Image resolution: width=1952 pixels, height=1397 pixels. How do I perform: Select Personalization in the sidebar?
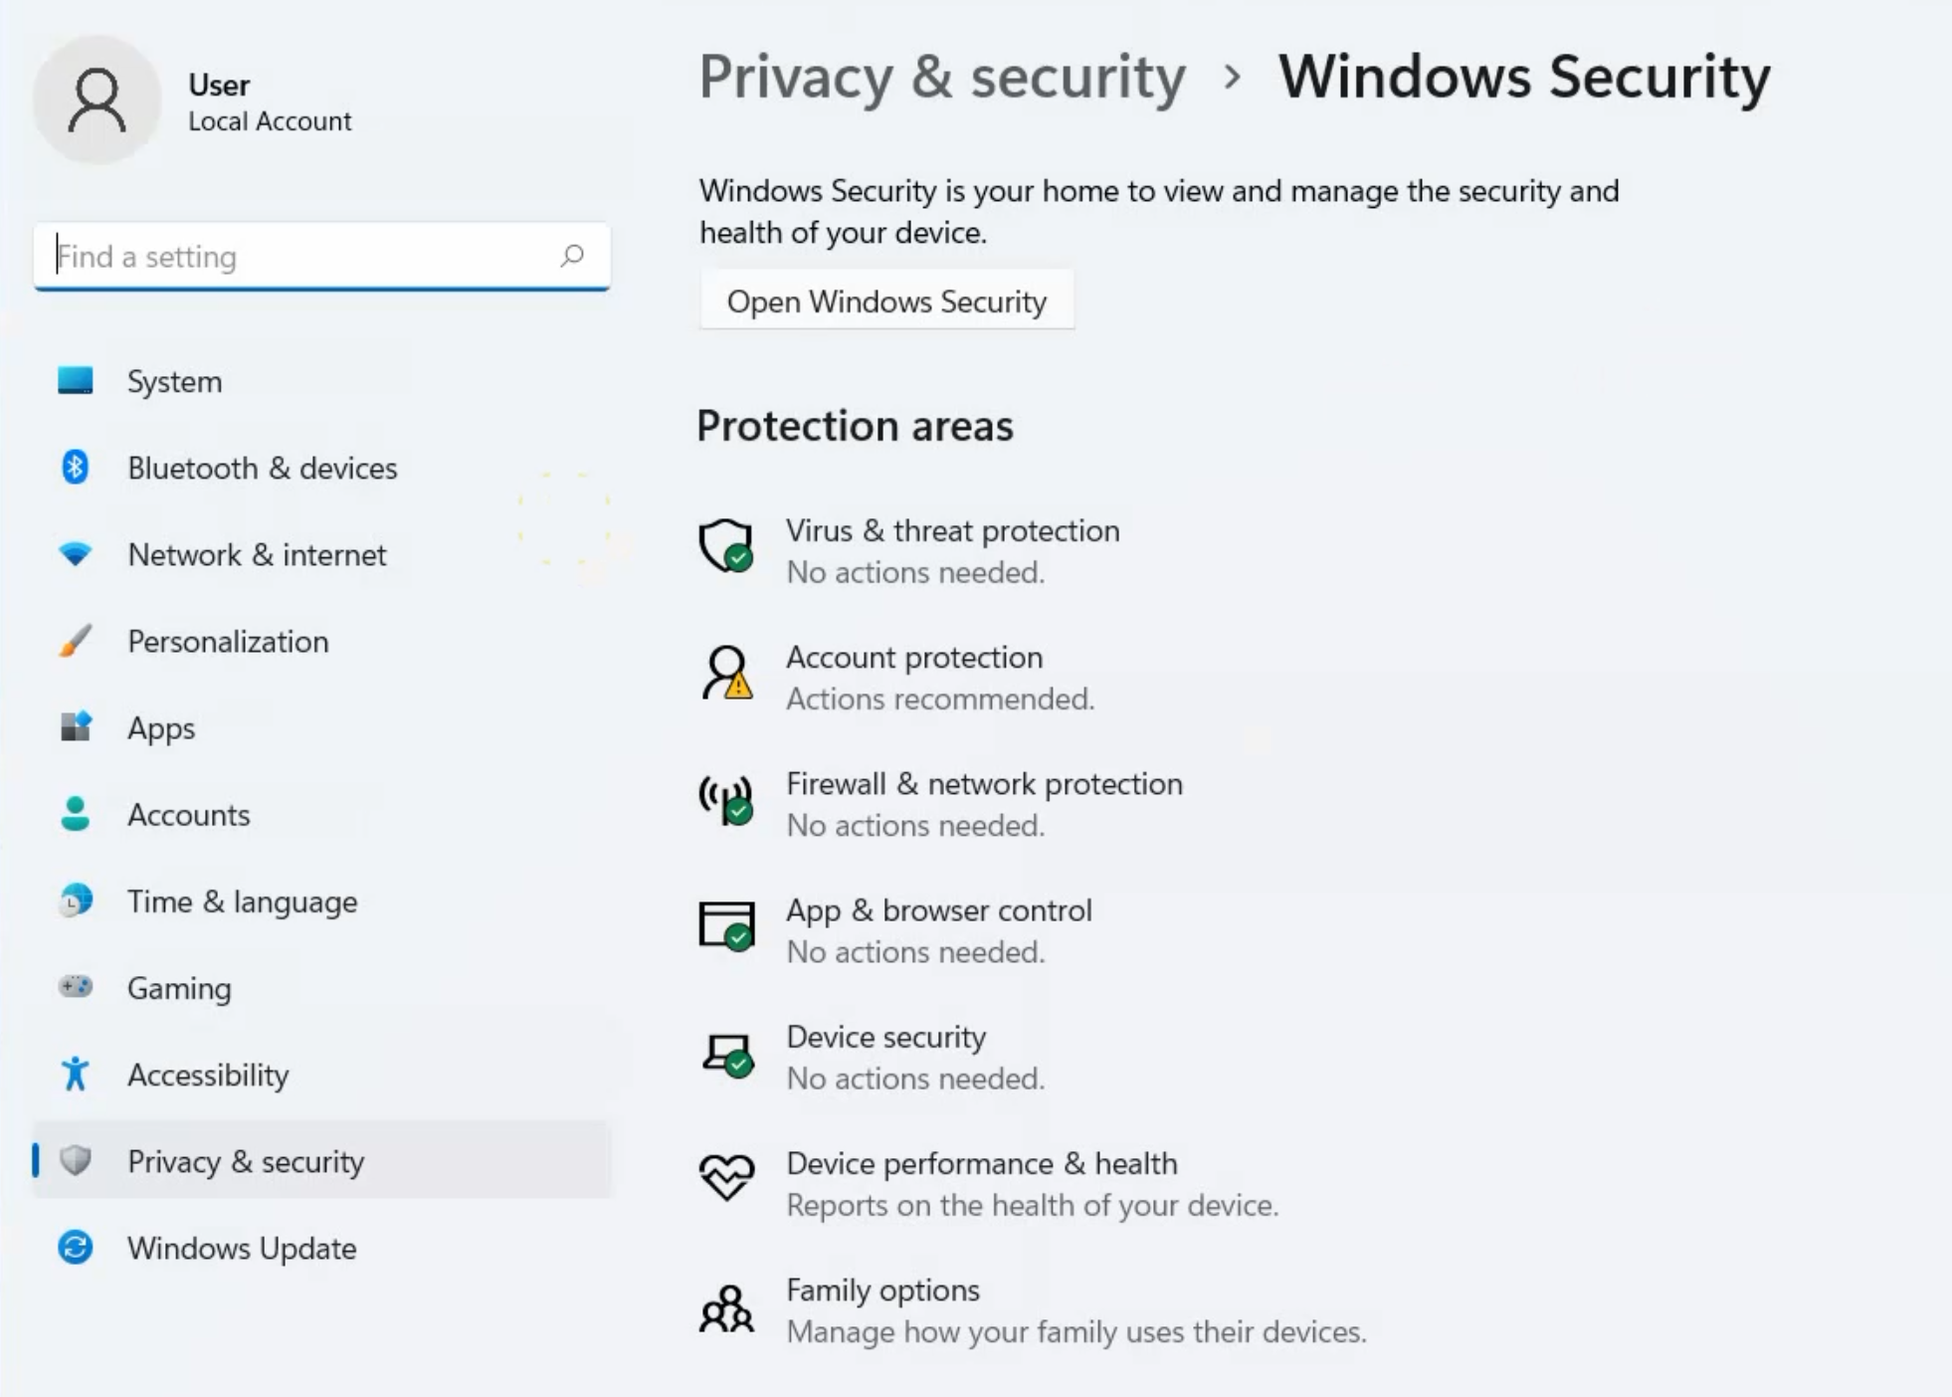click(x=228, y=642)
